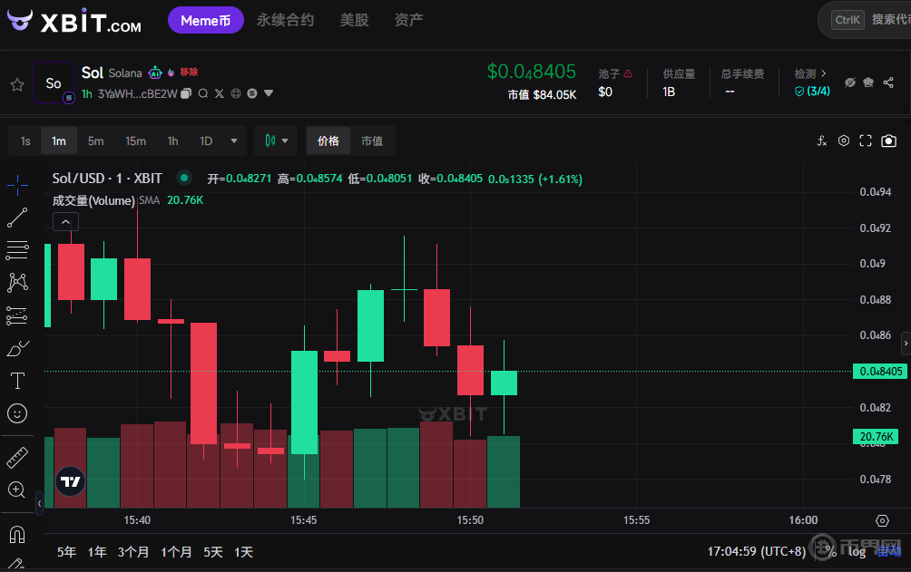Add Sol to favorites with star icon
This screenshot has width=911, height=572.
point(16,84)
